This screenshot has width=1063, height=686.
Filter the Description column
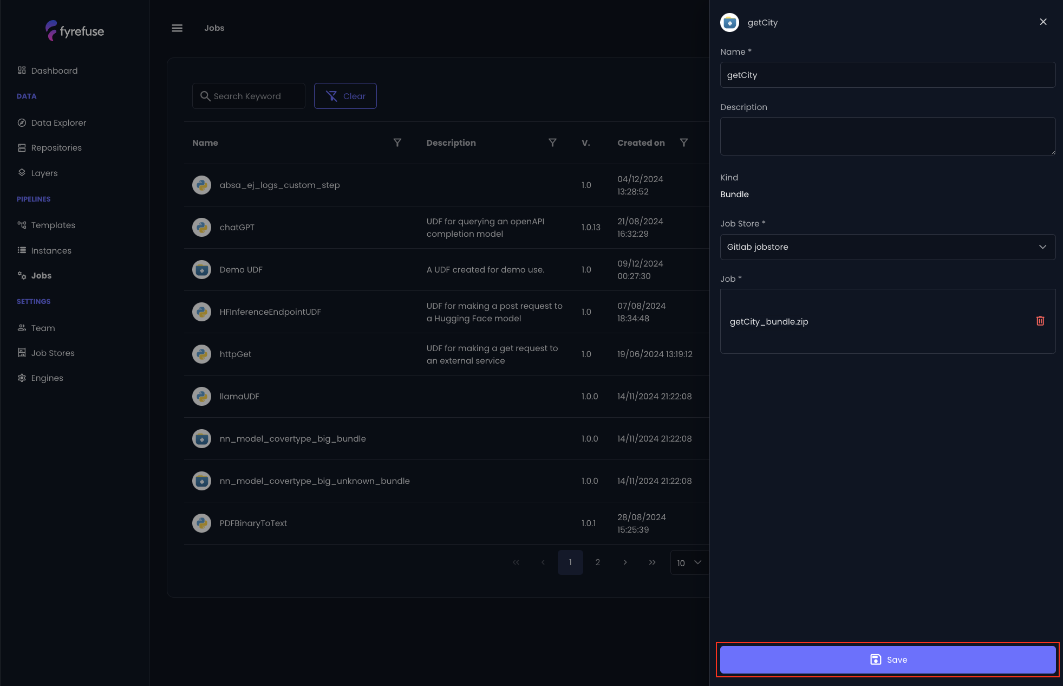552,143
